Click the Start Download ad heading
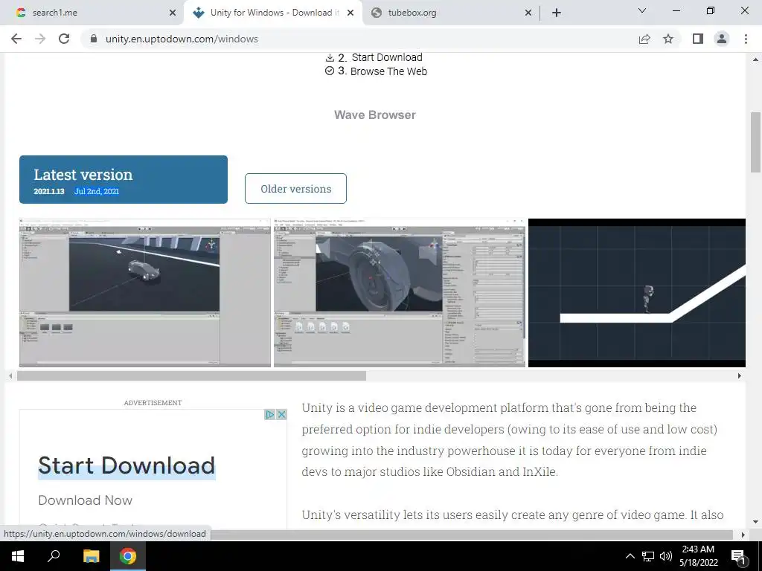This screenshot has width=762, height=571. 127,465
